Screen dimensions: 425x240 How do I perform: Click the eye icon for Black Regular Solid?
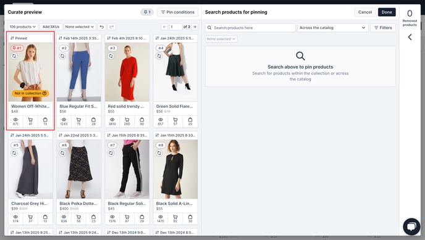[112, 217]
